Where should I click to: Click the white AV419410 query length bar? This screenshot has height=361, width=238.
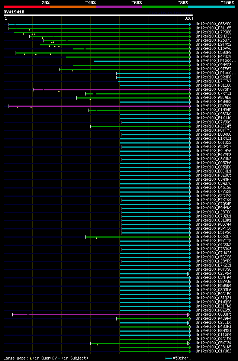click(x=98, y=15)
